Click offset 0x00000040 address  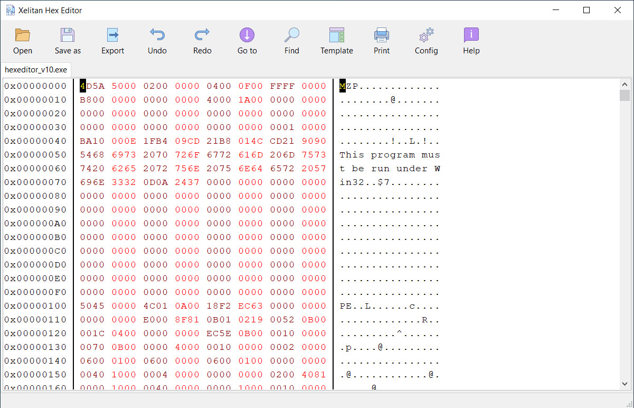tap(35, 141)
